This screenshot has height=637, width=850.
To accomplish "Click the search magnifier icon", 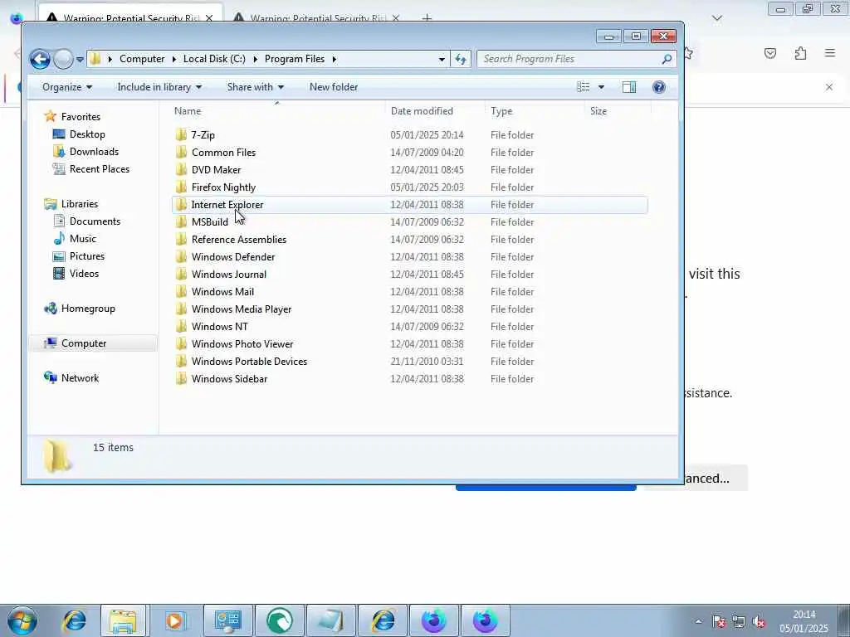I will click(667, 59).
